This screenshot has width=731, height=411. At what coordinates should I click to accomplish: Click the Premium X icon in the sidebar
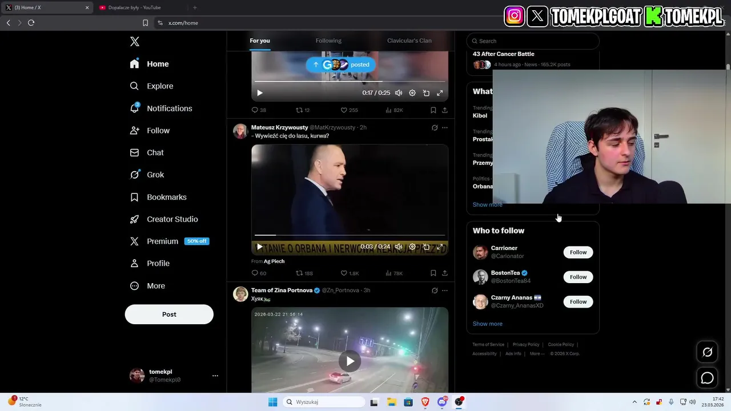pyautogui.click(x=134, y=241)
